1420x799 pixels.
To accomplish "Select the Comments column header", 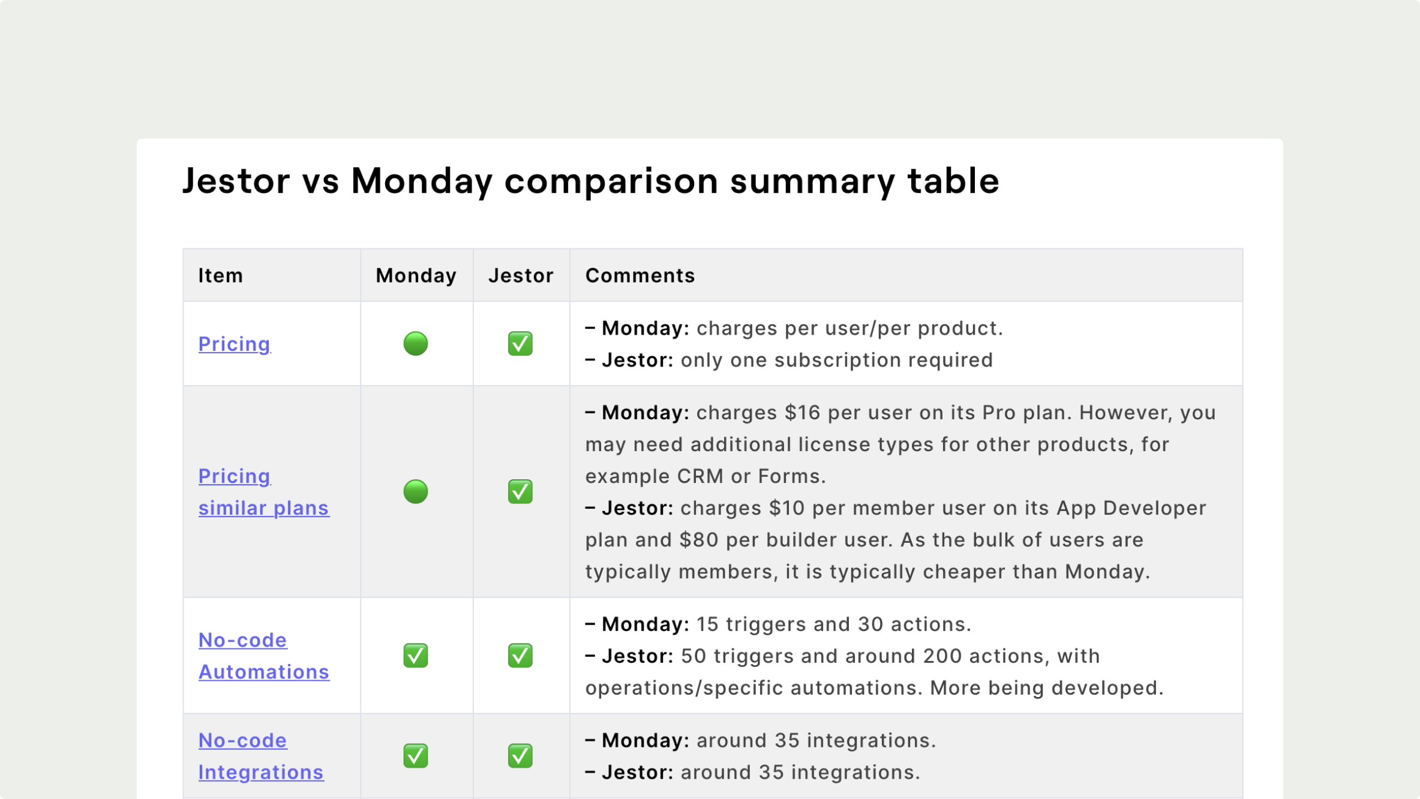I will pyautogui.click(x=640, y=275).
